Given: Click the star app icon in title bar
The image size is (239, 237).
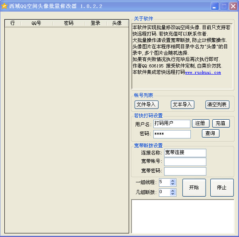Looking at the screenshot, I should tap(4, 6).
